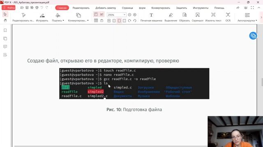Select the hand pan tool
This screenshot has width=263, height=147.
(5, 20)
